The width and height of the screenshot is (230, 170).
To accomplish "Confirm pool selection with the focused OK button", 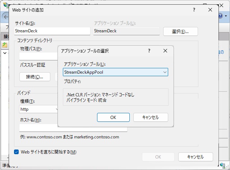I will 113,117.
